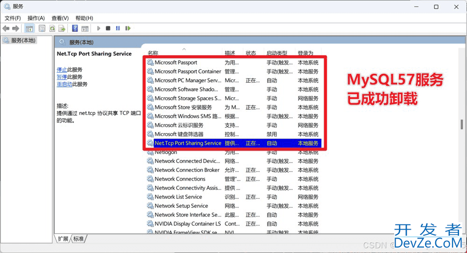Click 网络服务 login cell of Network List Service
The height and width of the screenshot is (253, 467).
click(x=308, y=197)
